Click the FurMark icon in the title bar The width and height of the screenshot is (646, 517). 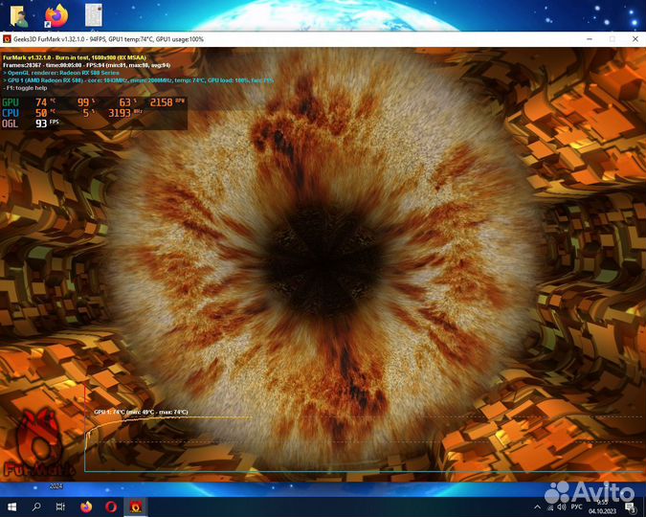click(x=7, y=39)
